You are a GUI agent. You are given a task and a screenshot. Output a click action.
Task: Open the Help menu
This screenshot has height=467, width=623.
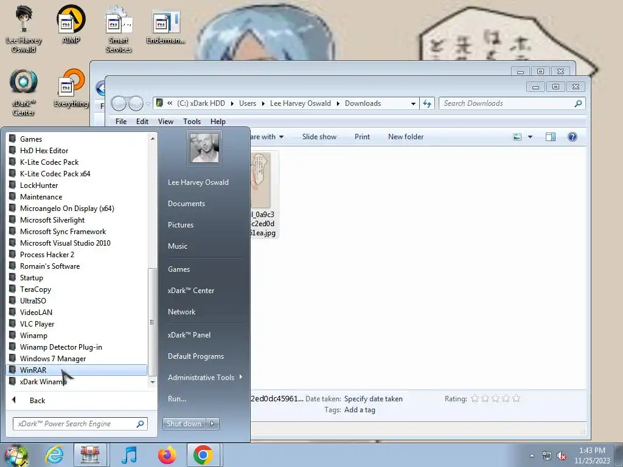click(x=218, y=122)
